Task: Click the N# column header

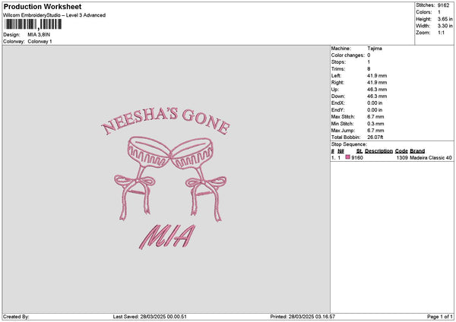Action: tap(340, 151)
